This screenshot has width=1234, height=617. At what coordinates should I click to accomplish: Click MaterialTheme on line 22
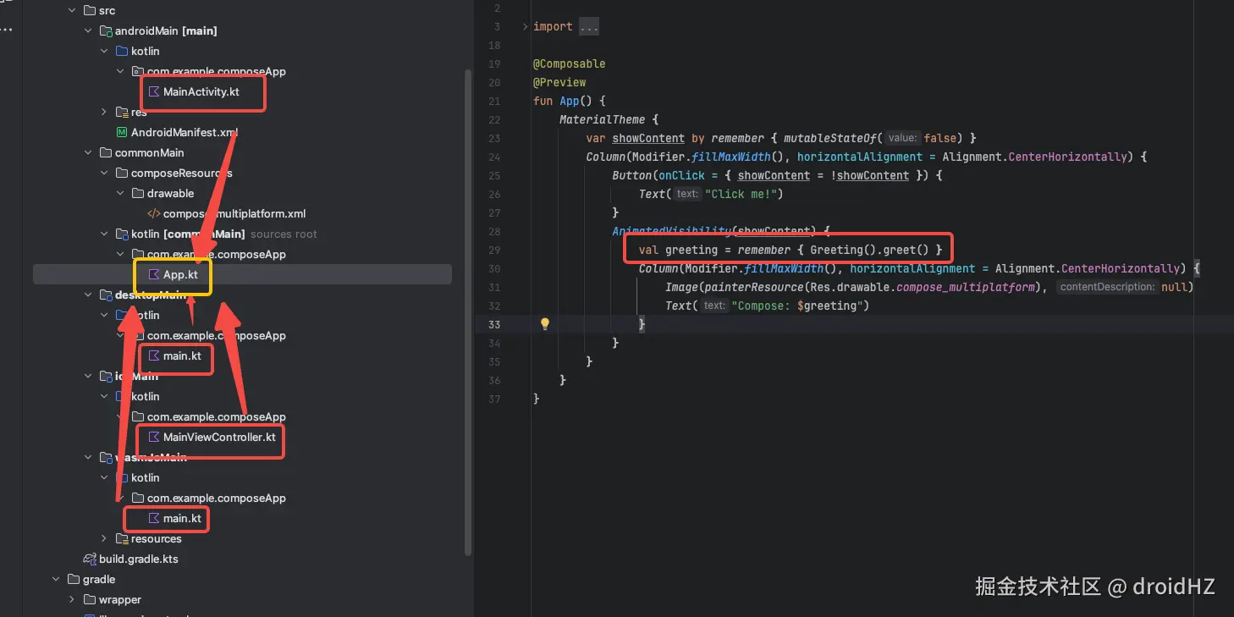602,119
